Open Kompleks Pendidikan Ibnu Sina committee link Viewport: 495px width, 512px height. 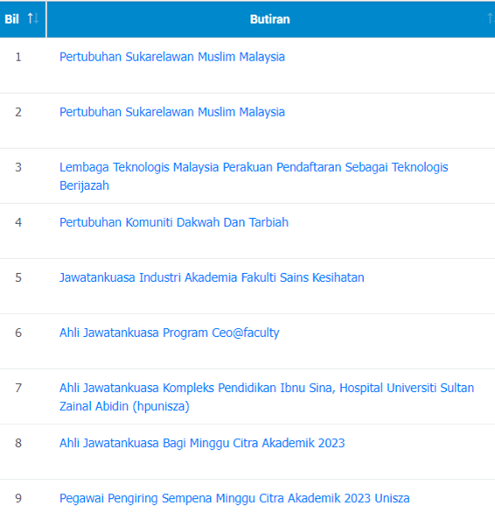267,397
